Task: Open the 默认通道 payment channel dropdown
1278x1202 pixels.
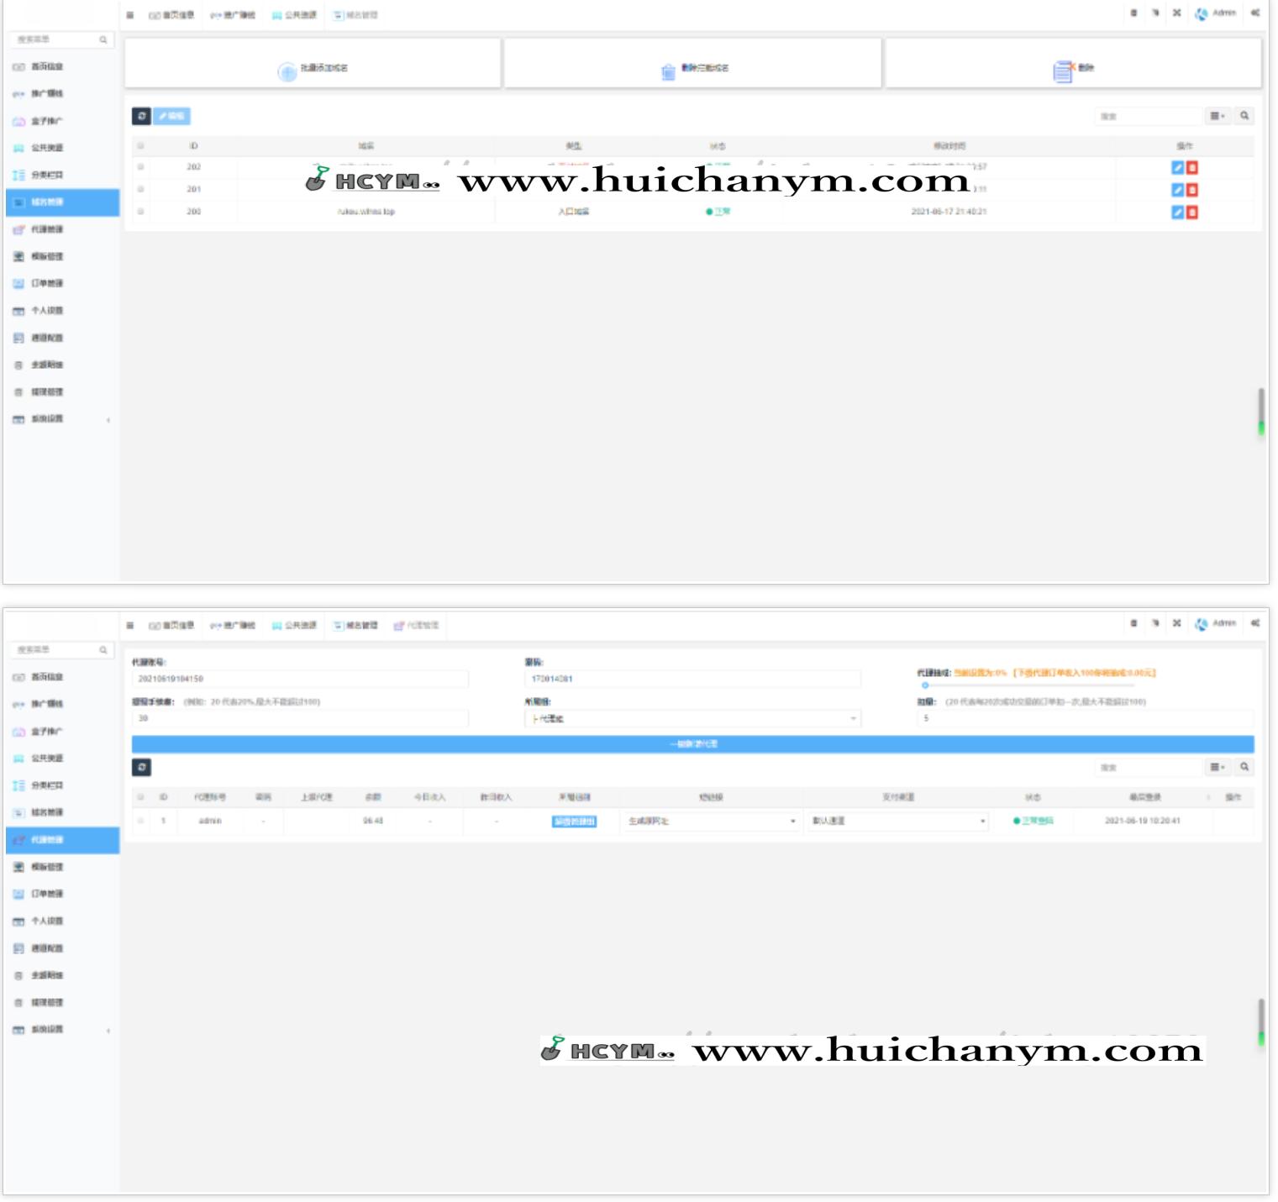Action: point(897,821)
